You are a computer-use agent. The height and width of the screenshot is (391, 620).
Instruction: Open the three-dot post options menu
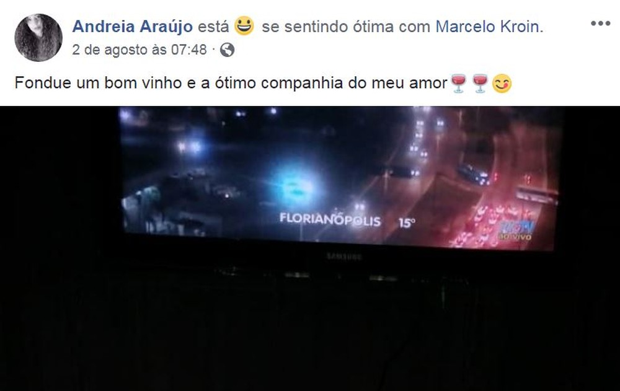(x=600, y=24)
